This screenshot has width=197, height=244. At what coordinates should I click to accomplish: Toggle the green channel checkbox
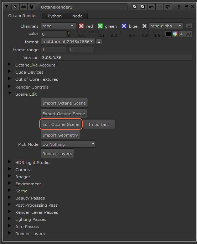100,26
